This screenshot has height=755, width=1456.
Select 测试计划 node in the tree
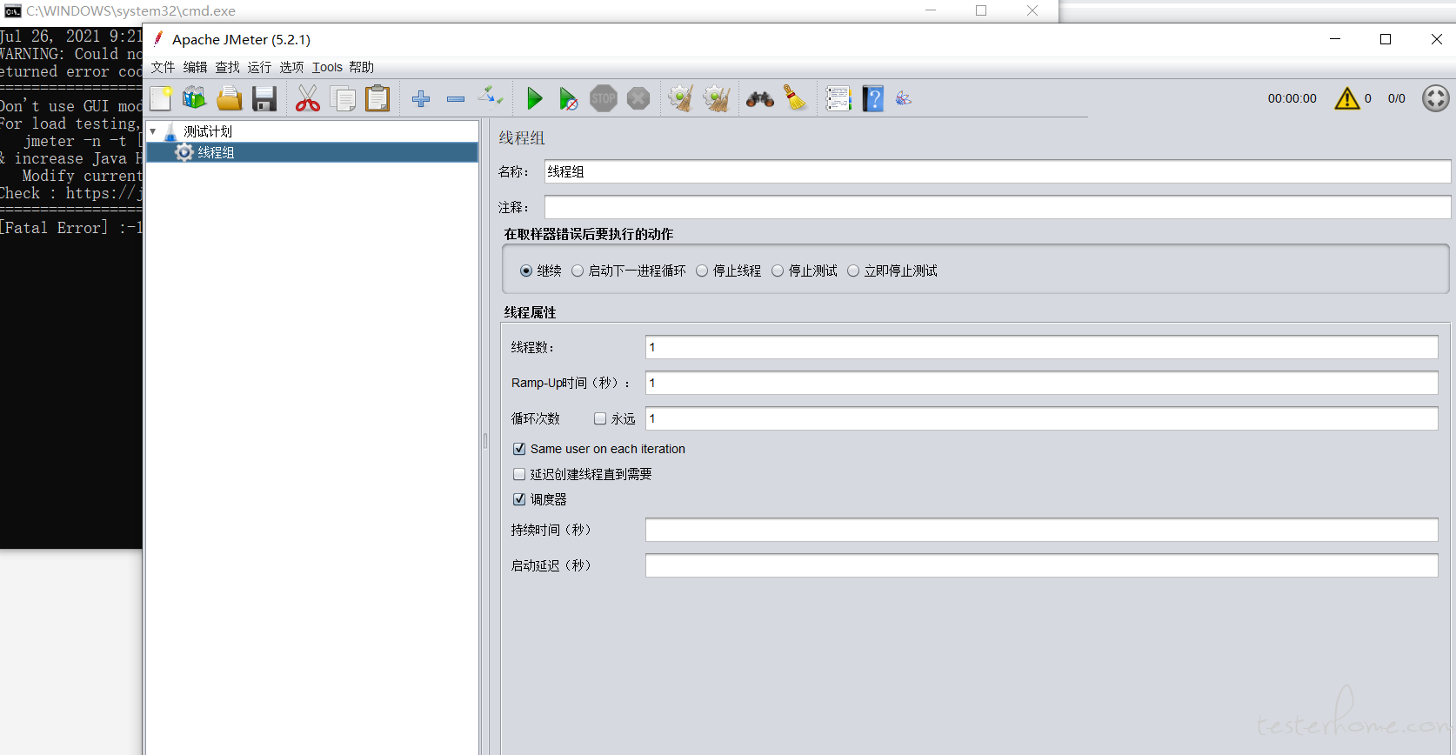(x=208, y=131)
